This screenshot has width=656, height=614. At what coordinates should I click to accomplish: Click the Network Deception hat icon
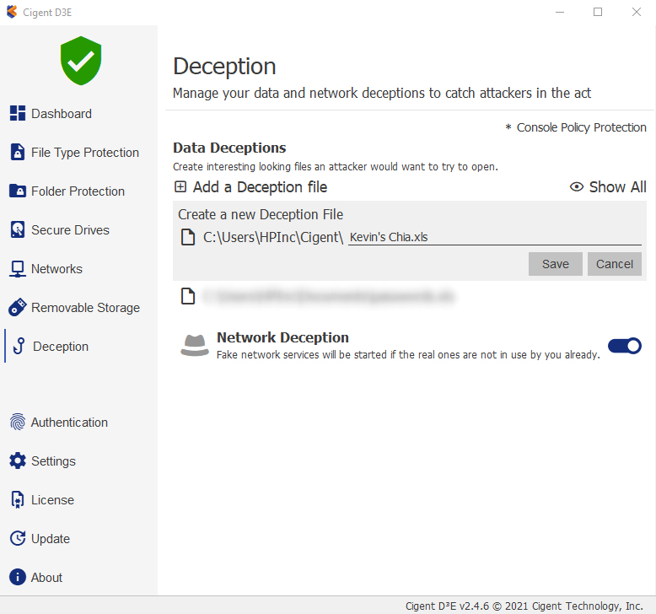point(195,345)
